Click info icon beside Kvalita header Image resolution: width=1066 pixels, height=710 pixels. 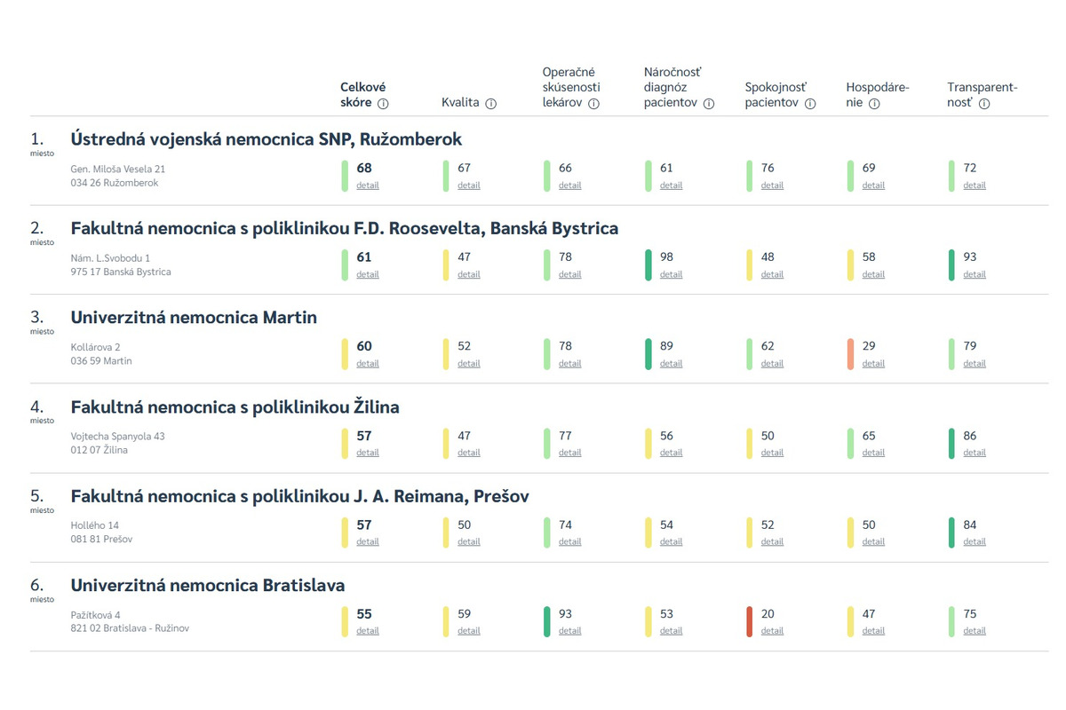[x=490, y=104]
